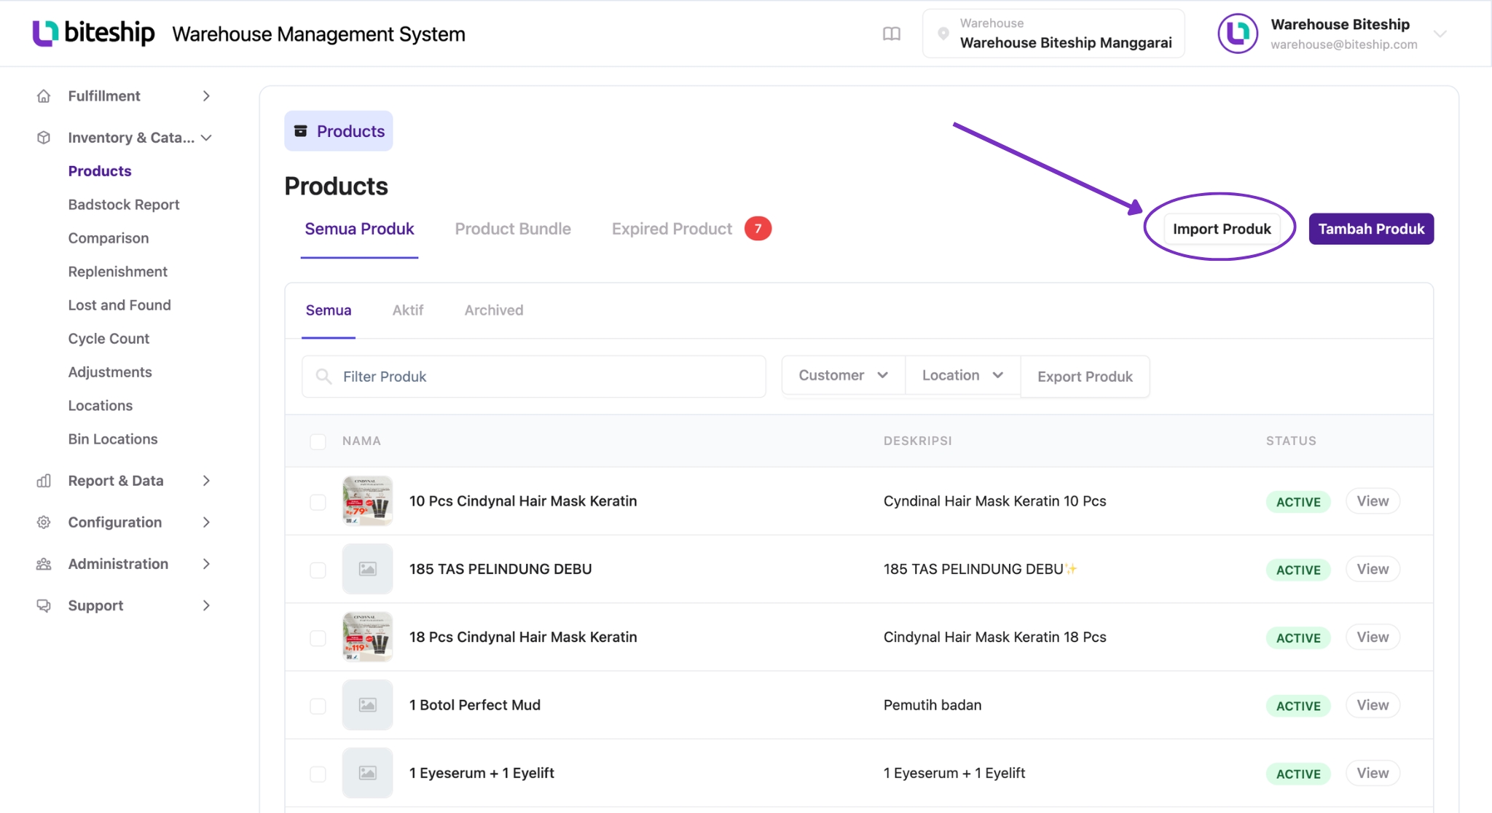
Task: Expand the Configuration chevron
Action: tap(206, 522)
